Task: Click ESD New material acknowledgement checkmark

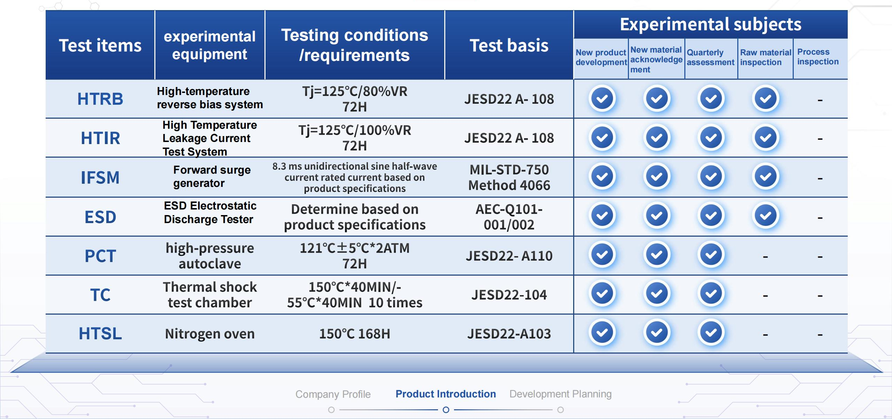Action: pos(657,216)
